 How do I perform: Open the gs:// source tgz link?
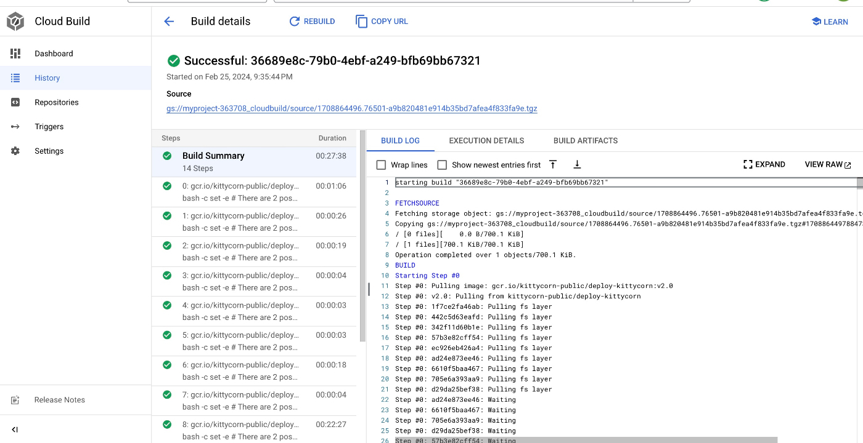[x=352, y=108]
